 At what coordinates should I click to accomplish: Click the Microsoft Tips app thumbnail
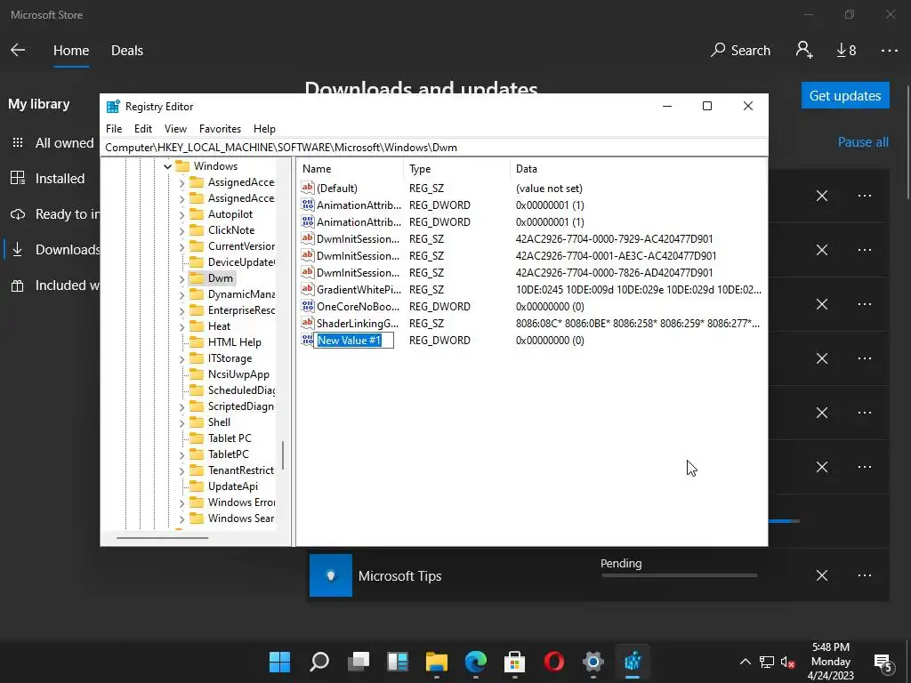pyautogui.click(x=331, y=575)
